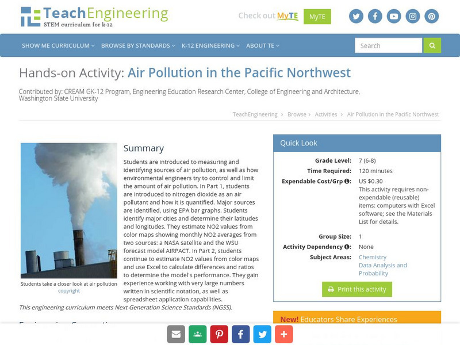Image resolution: width=460 pixels, height=345 pixels.
Task: Open the Instagram icon in header
Action: coord(413,16)
